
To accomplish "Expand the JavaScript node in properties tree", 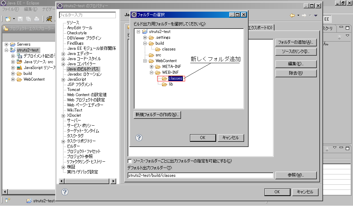I will (x=63, y=80).
